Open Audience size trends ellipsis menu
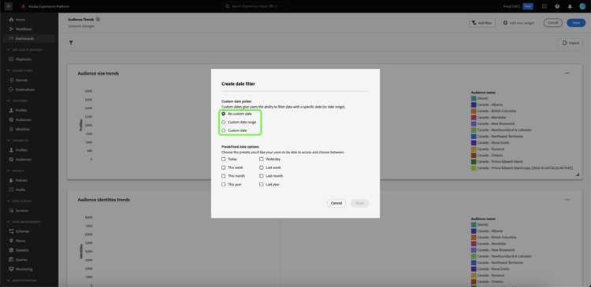This screenshot has width=591, height=287. coord(567,73)
